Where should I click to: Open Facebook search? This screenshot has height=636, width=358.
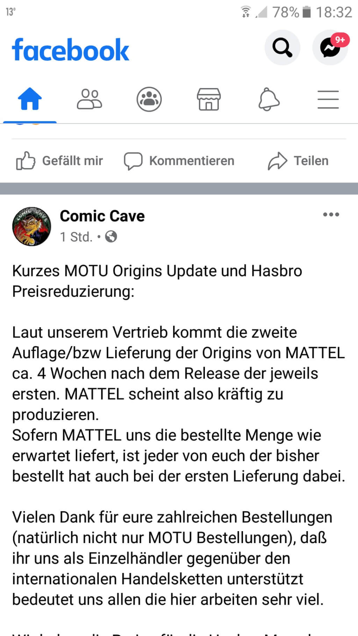[x=282, y=48]
